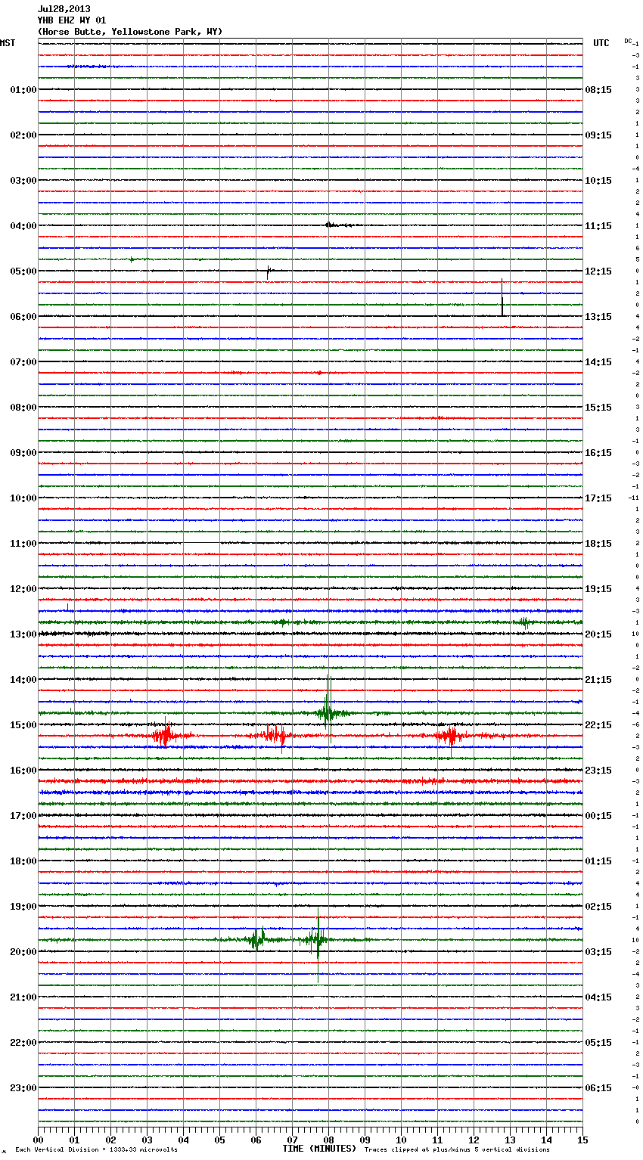Click "Traces clipped at plus/minus 5 vertical divisions"
Screen dimensions: 643x1160
(x=457, y=1149)
